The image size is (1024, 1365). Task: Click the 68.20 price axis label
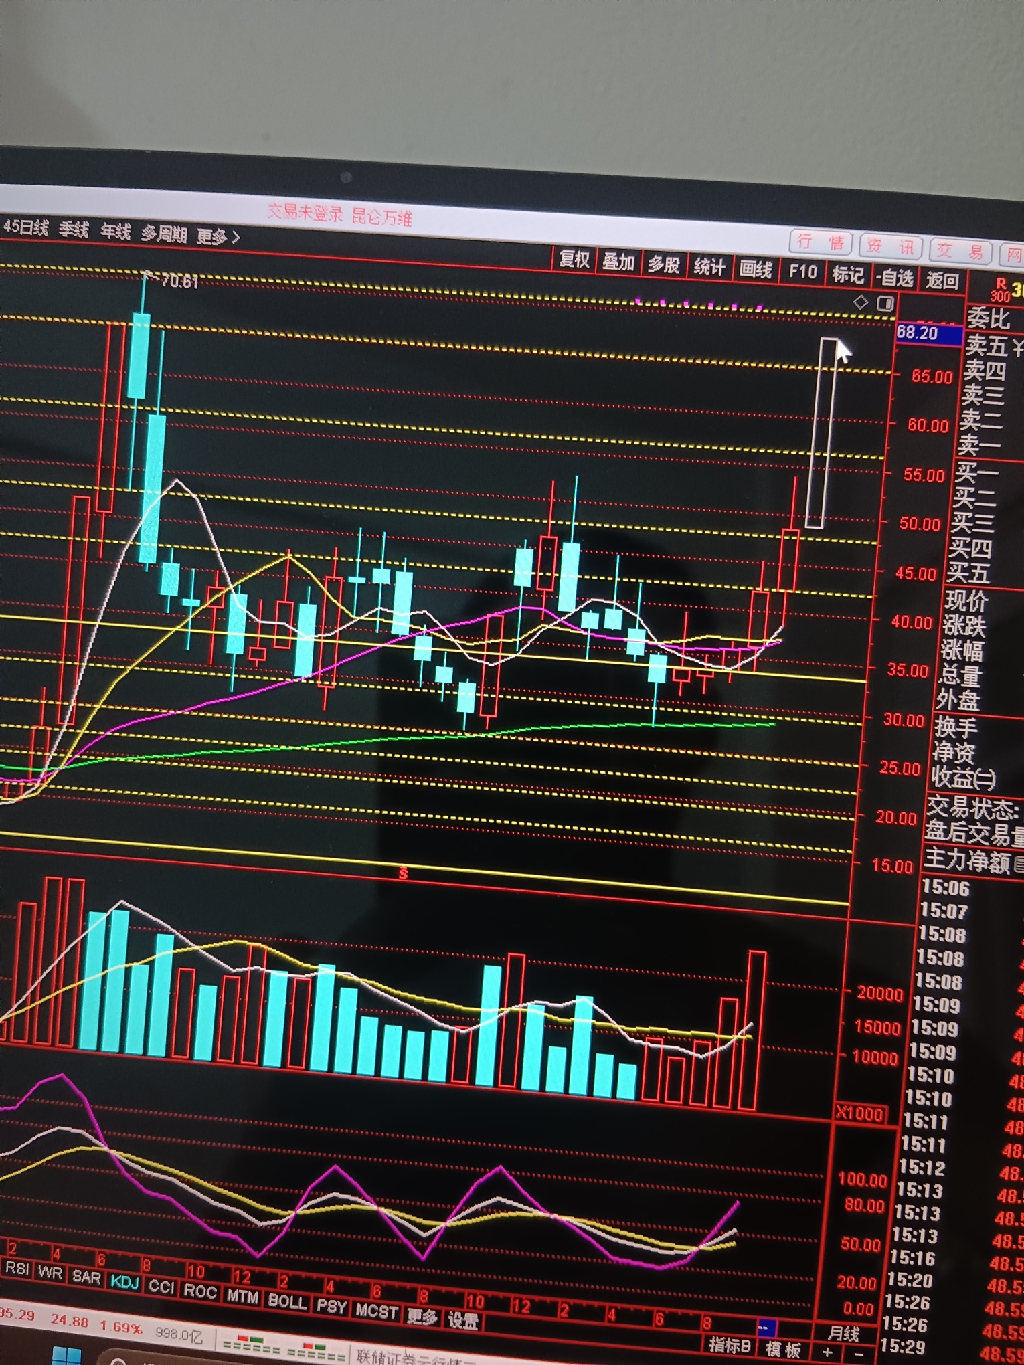pyautogui.click(x=928, y=333)
